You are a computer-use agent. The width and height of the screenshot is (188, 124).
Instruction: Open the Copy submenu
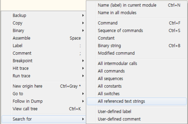(44, 23)
